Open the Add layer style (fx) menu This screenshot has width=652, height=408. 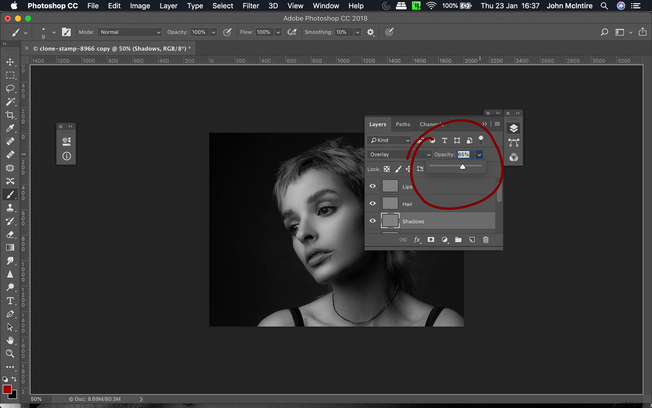click(417, 240)
